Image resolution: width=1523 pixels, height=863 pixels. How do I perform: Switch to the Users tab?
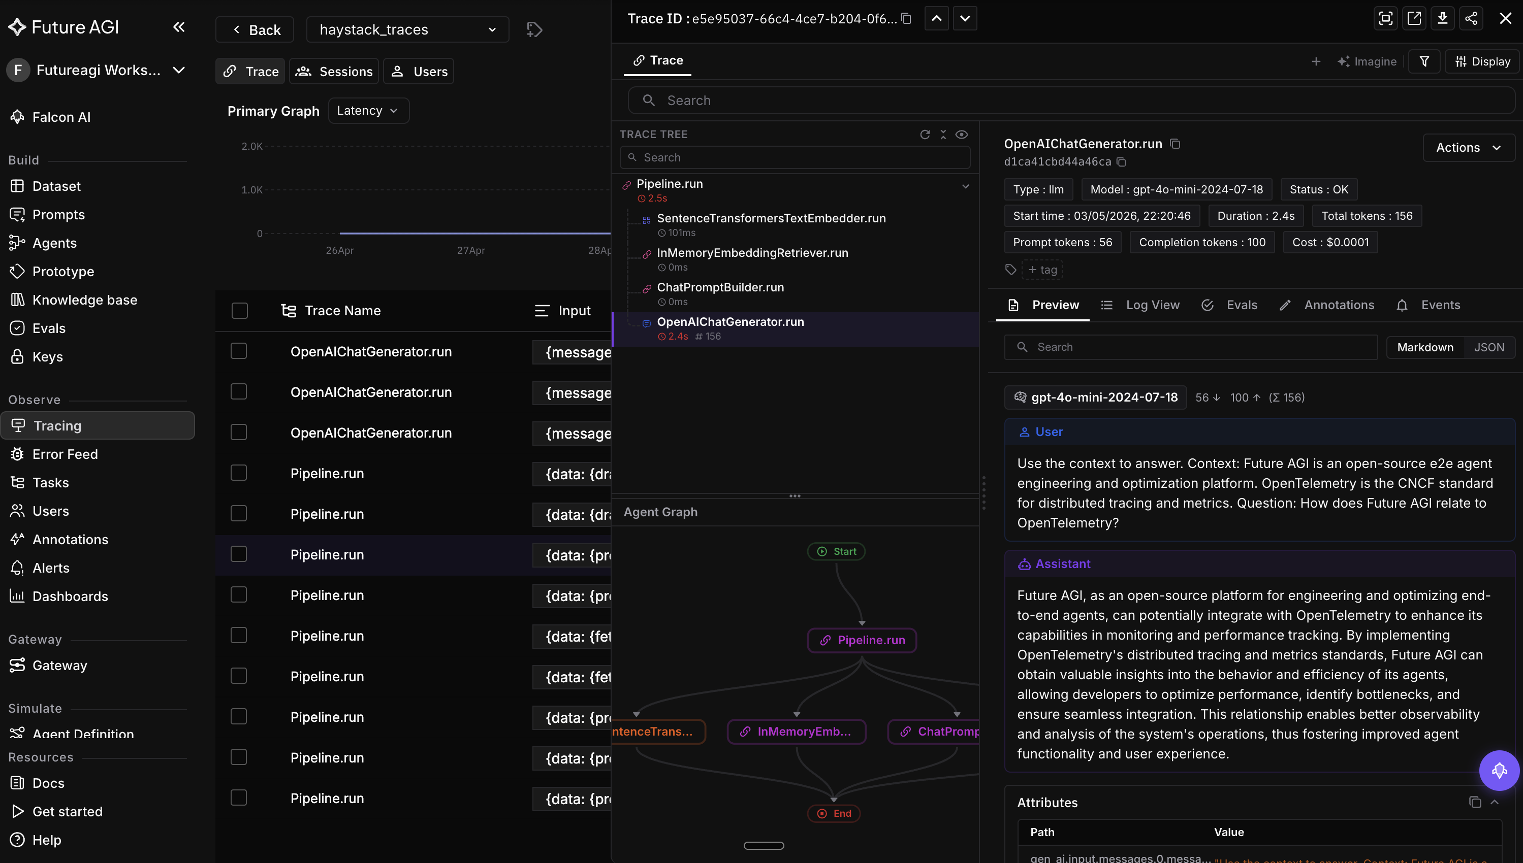coord(419,71)
